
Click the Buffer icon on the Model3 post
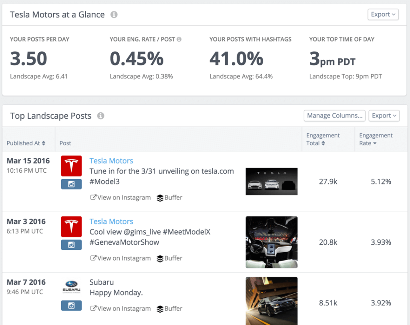click(x=169, y=197)
